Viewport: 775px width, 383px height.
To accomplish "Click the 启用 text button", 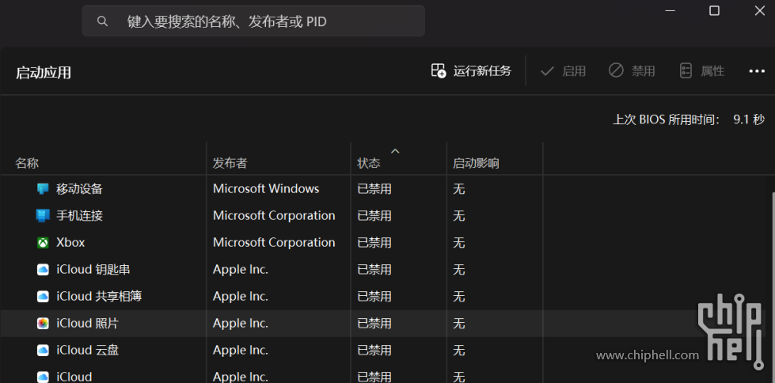I will [x=573, y=71].
